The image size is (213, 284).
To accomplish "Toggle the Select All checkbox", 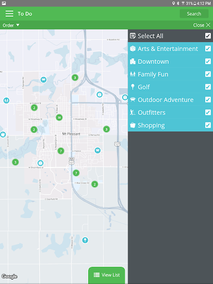I will click(208, 35).
